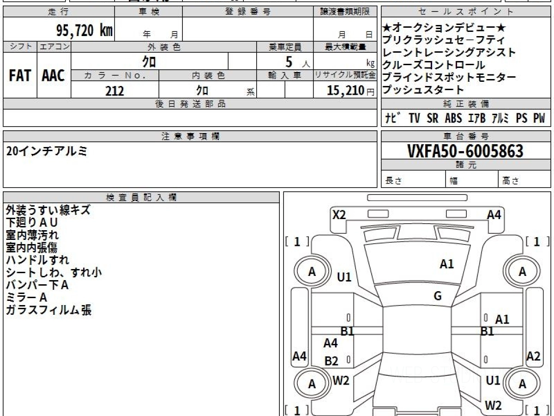Click the top-left wheel circle marked A

[312, 272]
